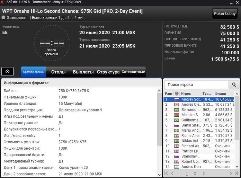Screen dimensions: 241x178
Task: Open page 2 of player rankings
Action: 195,174
